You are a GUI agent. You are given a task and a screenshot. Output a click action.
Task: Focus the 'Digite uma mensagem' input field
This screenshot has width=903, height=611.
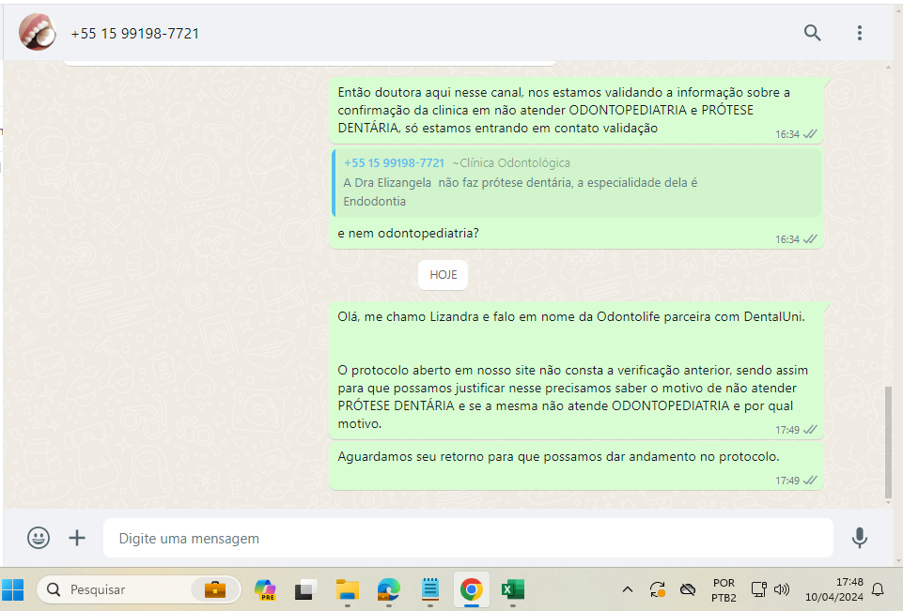(467, 539)
